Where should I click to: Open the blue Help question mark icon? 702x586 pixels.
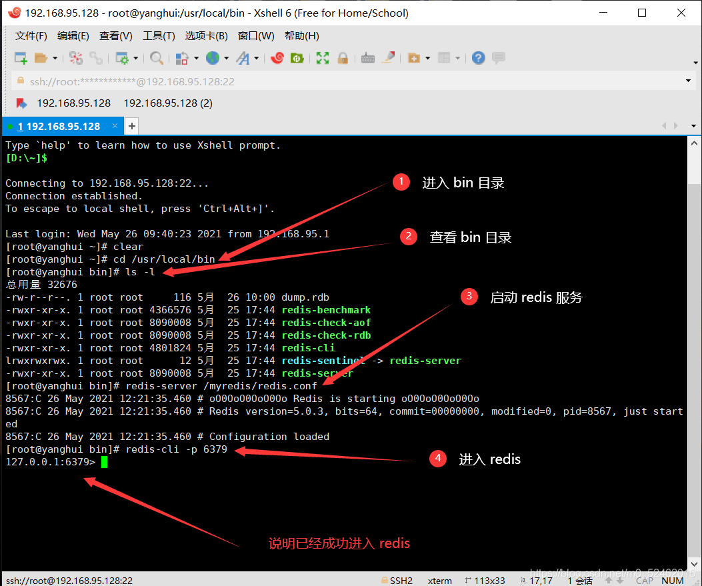coord(478,58)
